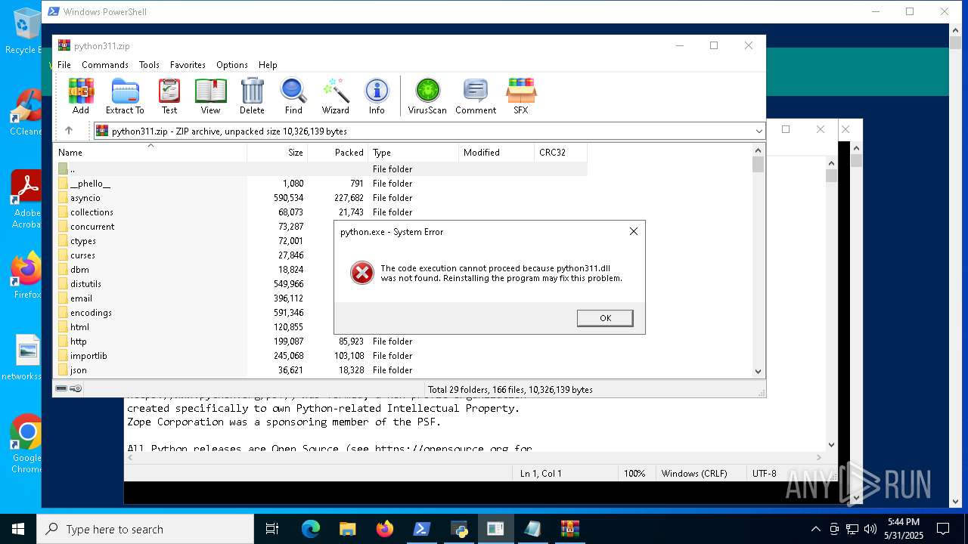Click the Extract To toolbar icon
968x544 pixels.
pos(125,96)
